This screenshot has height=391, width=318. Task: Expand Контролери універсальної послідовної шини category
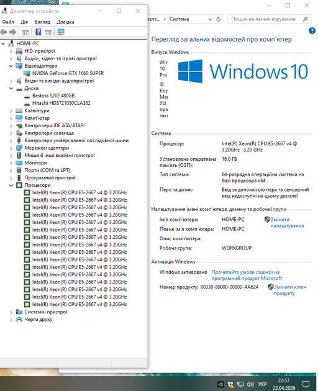(11, 140)
